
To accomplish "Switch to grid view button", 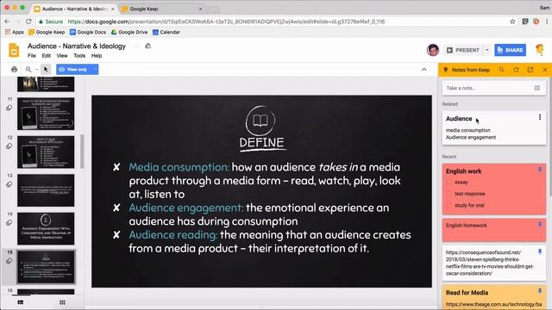I will click(x=62, y=302).
